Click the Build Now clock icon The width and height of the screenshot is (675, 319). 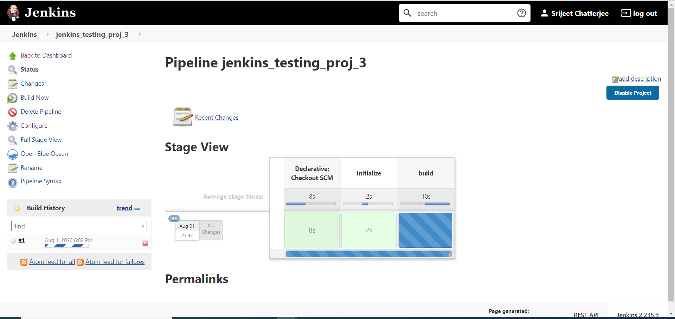[x=13, y=98]
